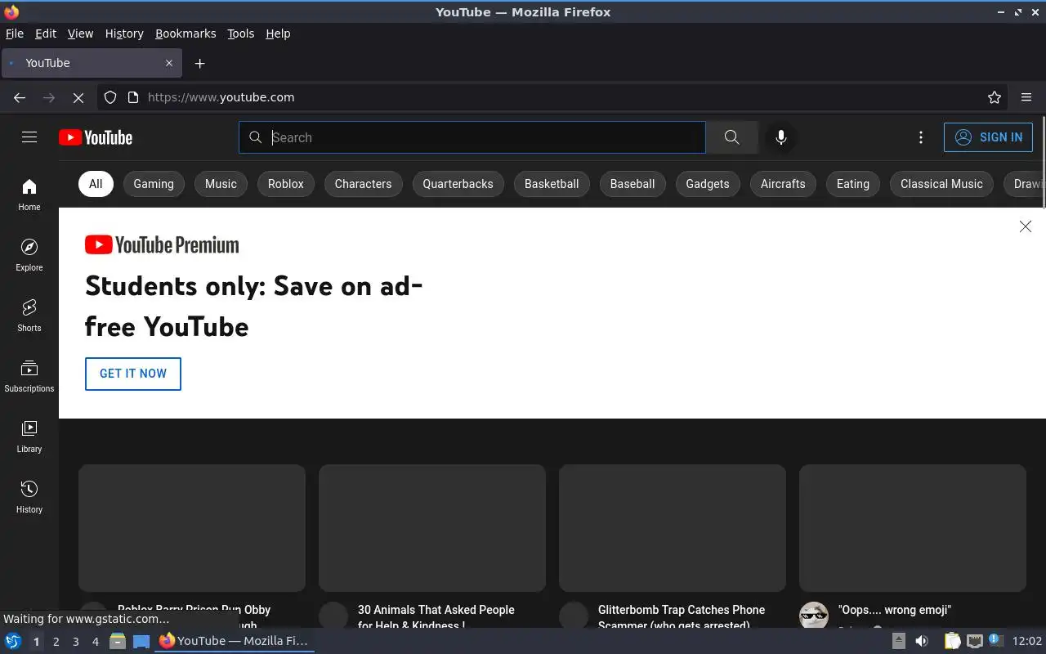Click the YouTube Premium logo in the banner
This screenshot has width=1046, height=654.
pos(162,244)
